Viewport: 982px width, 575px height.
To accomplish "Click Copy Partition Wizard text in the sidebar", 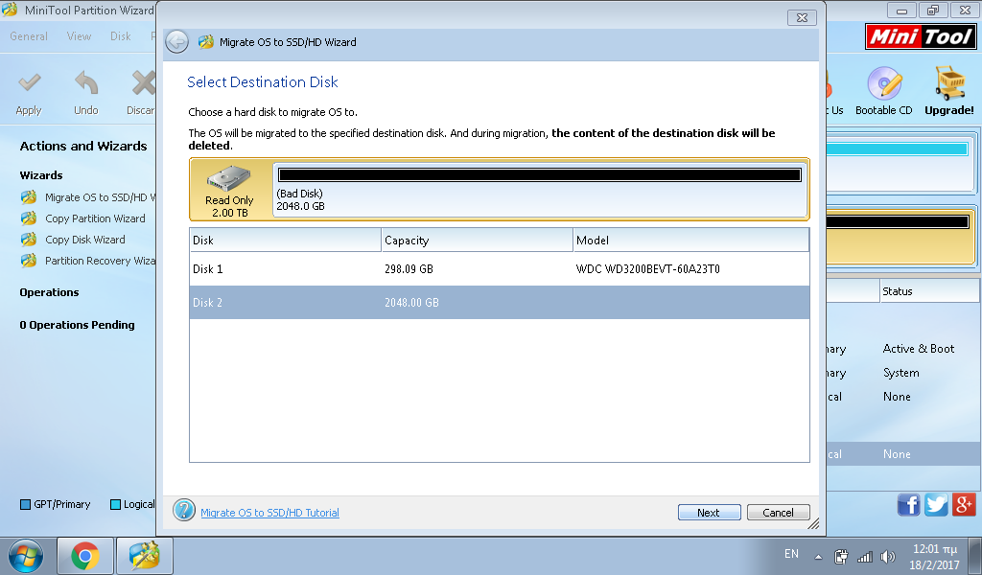I will point(95,218).
